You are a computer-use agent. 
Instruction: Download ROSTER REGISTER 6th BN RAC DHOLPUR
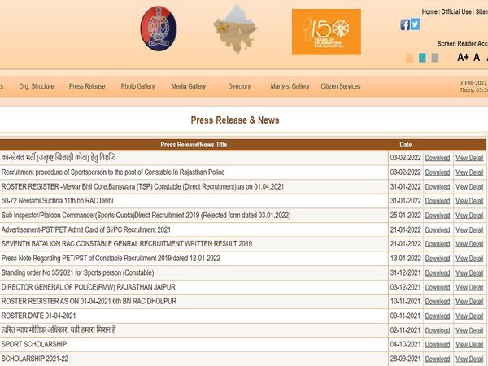tap(438, 302)
